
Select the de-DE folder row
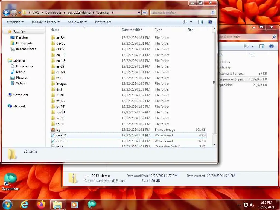point(128,43)
